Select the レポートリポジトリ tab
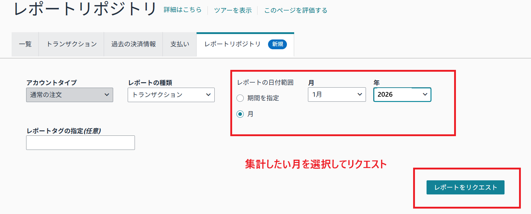Screen dimensions: 531x214 232,44
